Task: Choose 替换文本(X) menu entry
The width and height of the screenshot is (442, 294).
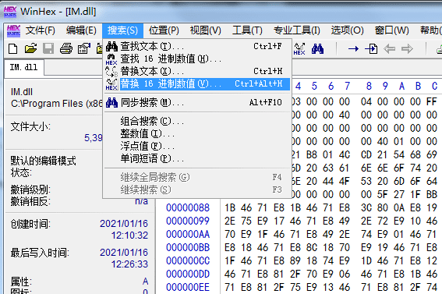Action: pos(197,71)
